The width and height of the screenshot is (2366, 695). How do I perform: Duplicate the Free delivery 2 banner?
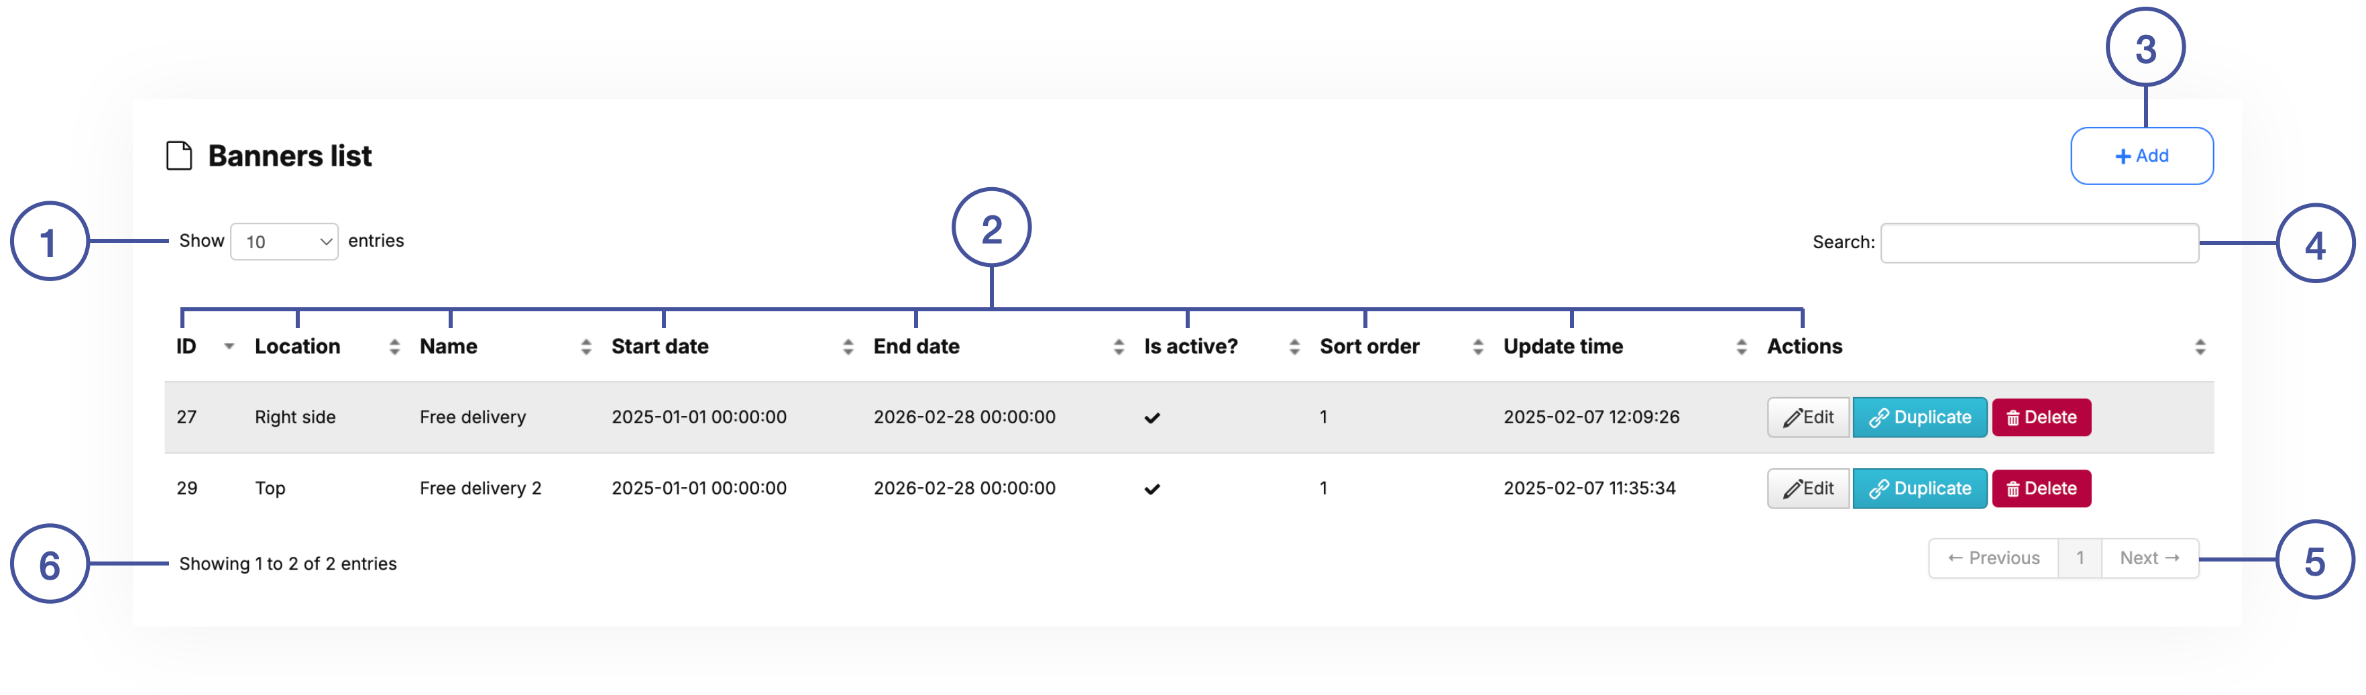pyautogui.click(x=1919, y=488)
